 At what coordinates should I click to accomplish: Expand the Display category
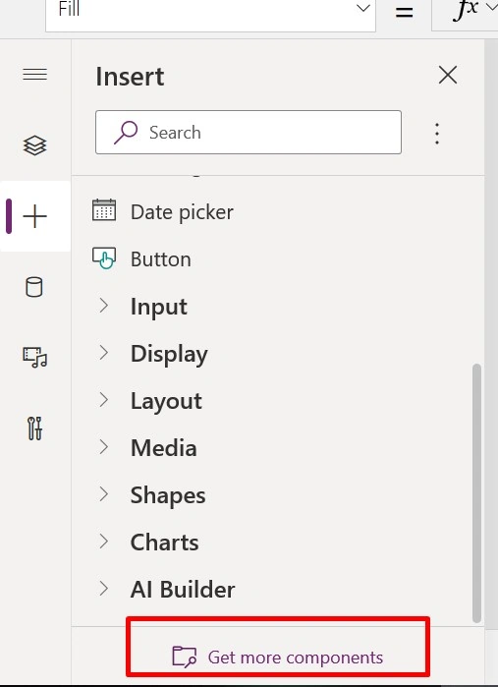coord(104,352)
